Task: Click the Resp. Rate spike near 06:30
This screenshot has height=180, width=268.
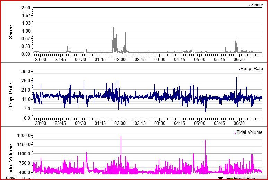Action: [x=236, y=78]
